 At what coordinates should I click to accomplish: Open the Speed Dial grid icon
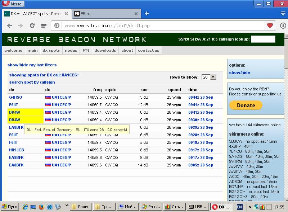(44, 25)
